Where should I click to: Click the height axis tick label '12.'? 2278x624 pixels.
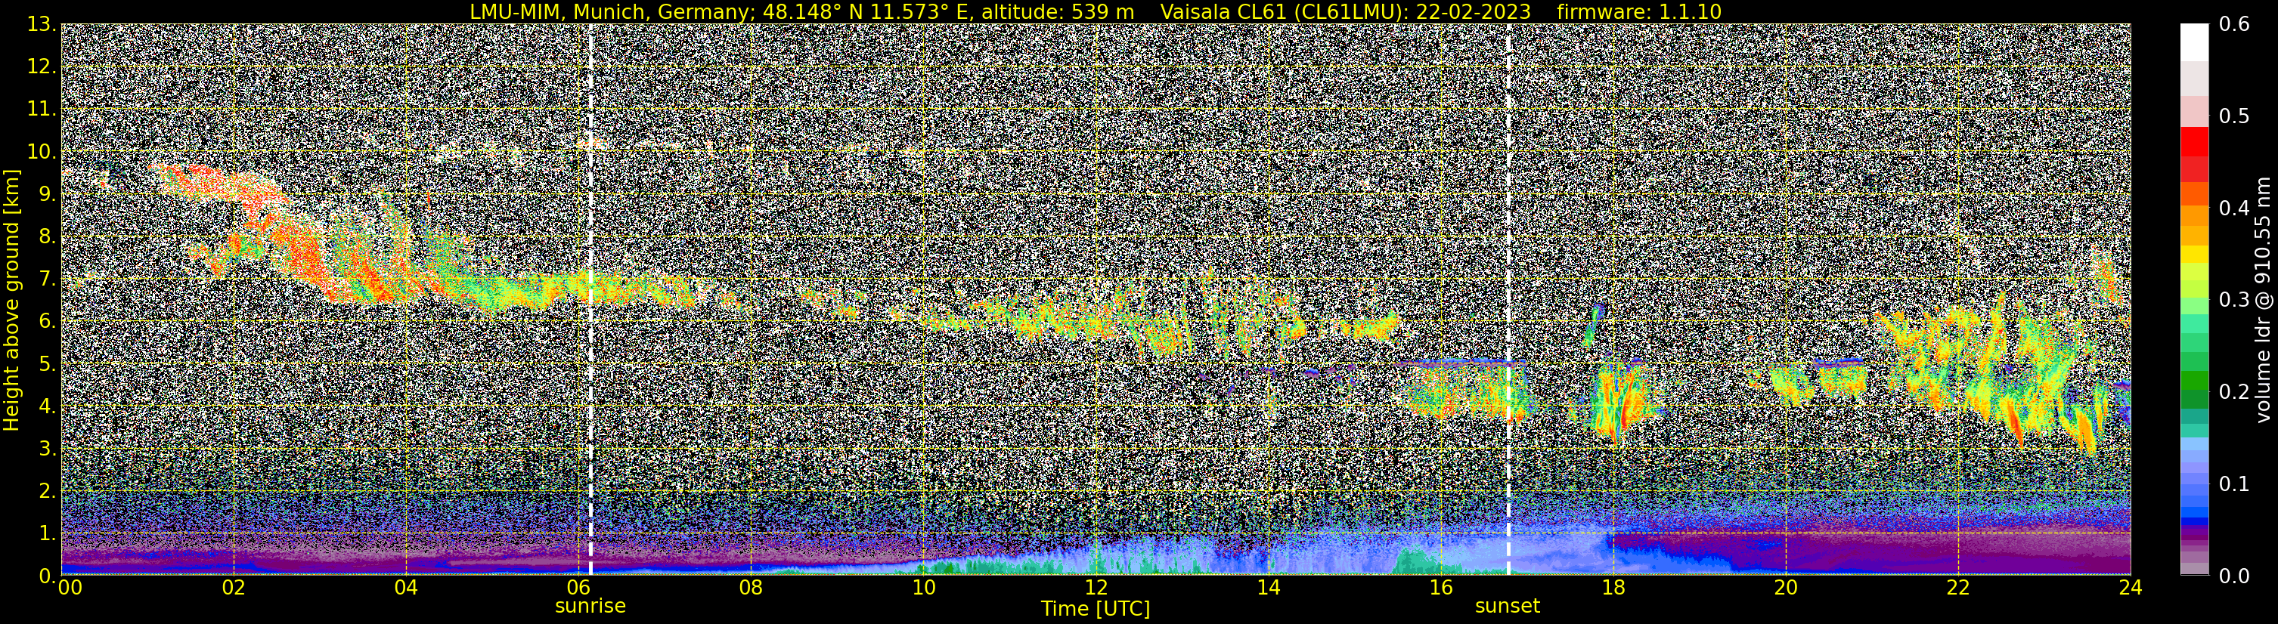(x=41, y=67)
